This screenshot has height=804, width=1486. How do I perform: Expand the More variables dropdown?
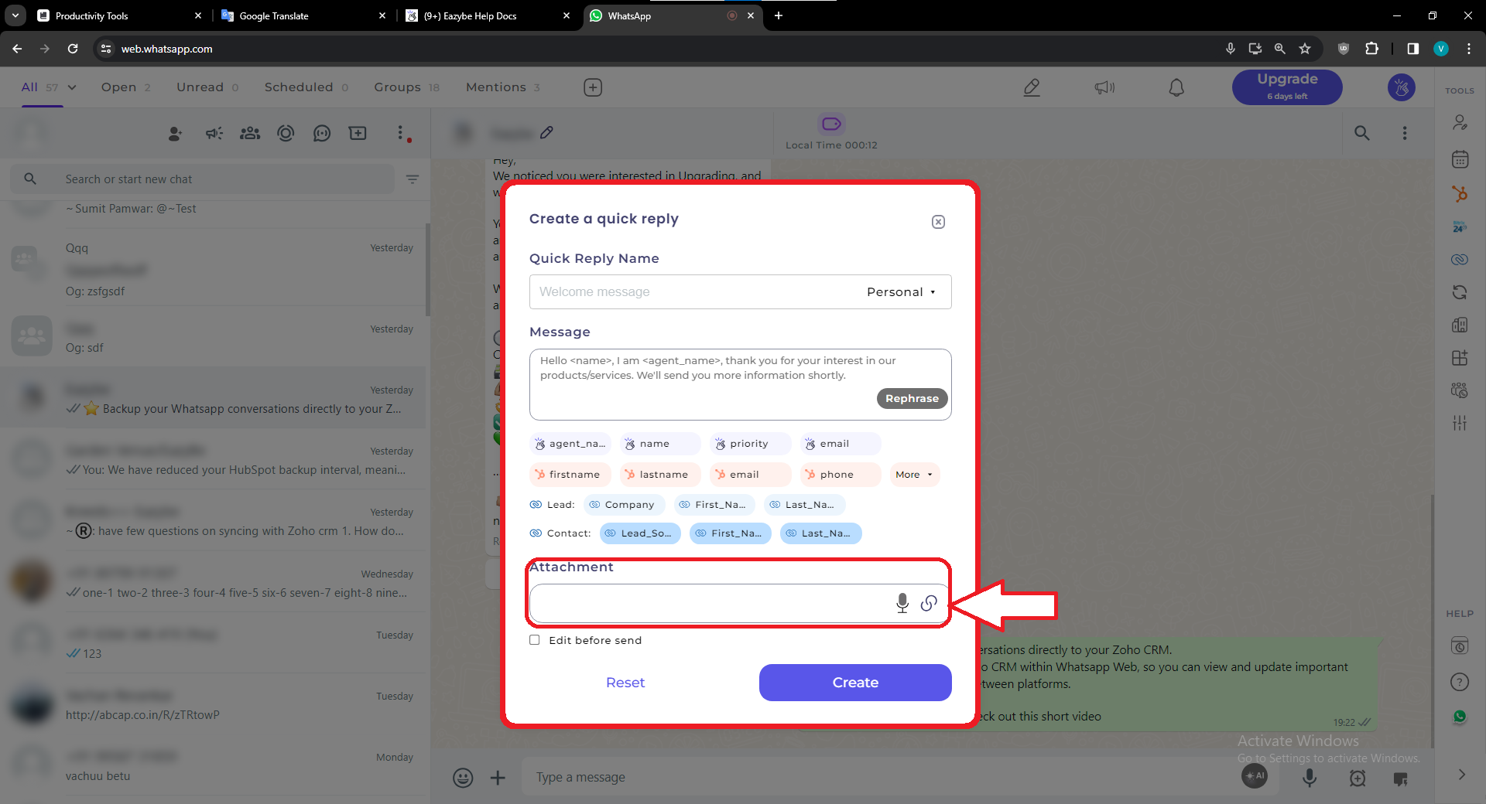pyautogui.click(x=914, y=475)
